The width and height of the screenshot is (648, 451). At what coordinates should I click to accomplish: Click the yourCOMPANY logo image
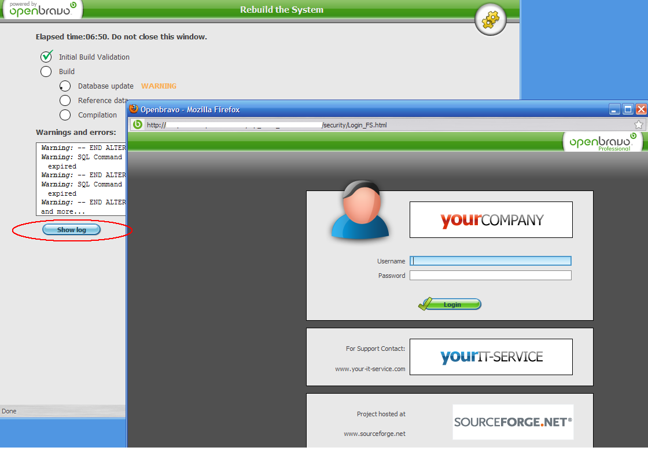pos(491,219)
